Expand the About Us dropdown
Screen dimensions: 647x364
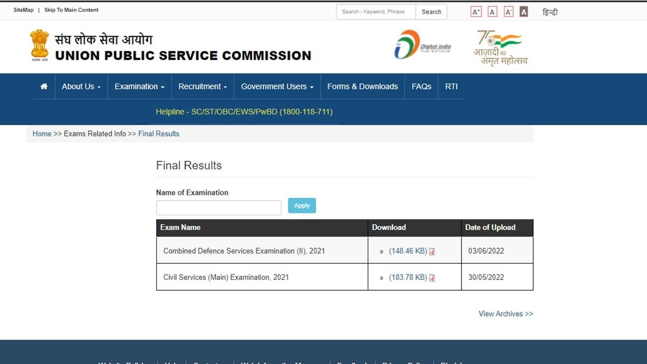(80, 86)
